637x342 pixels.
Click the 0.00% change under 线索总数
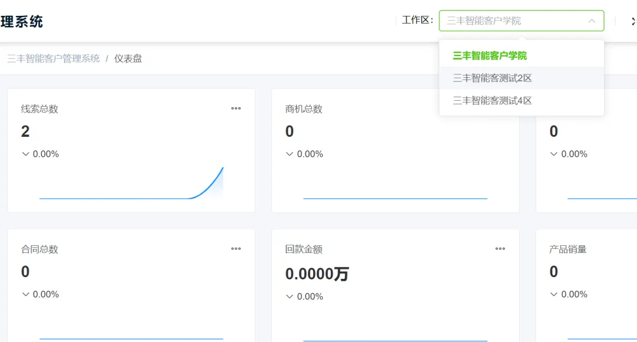46,154
